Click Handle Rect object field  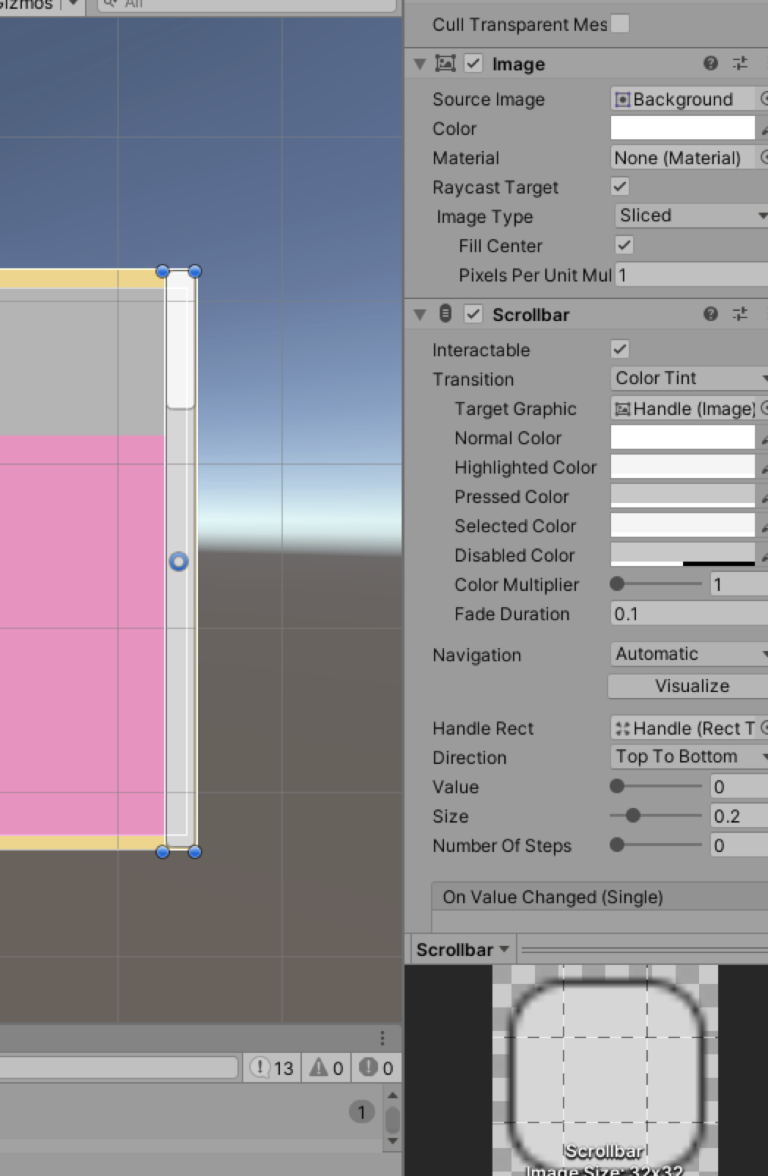[683, 728]
